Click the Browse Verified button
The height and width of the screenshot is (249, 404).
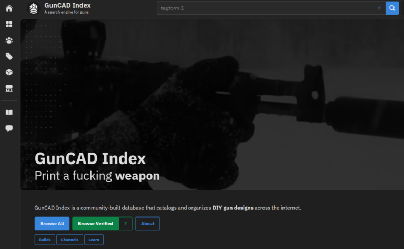coord(96,224)
